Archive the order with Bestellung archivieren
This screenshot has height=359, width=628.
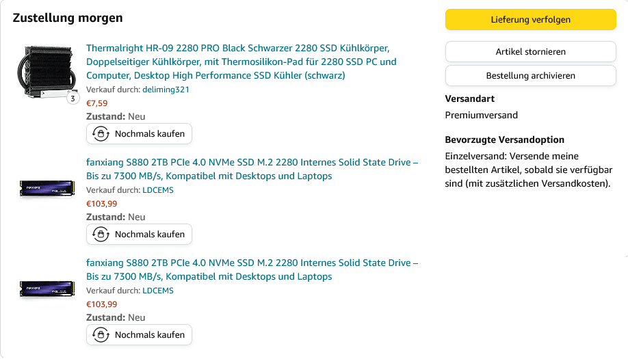[x=530, y=76]
